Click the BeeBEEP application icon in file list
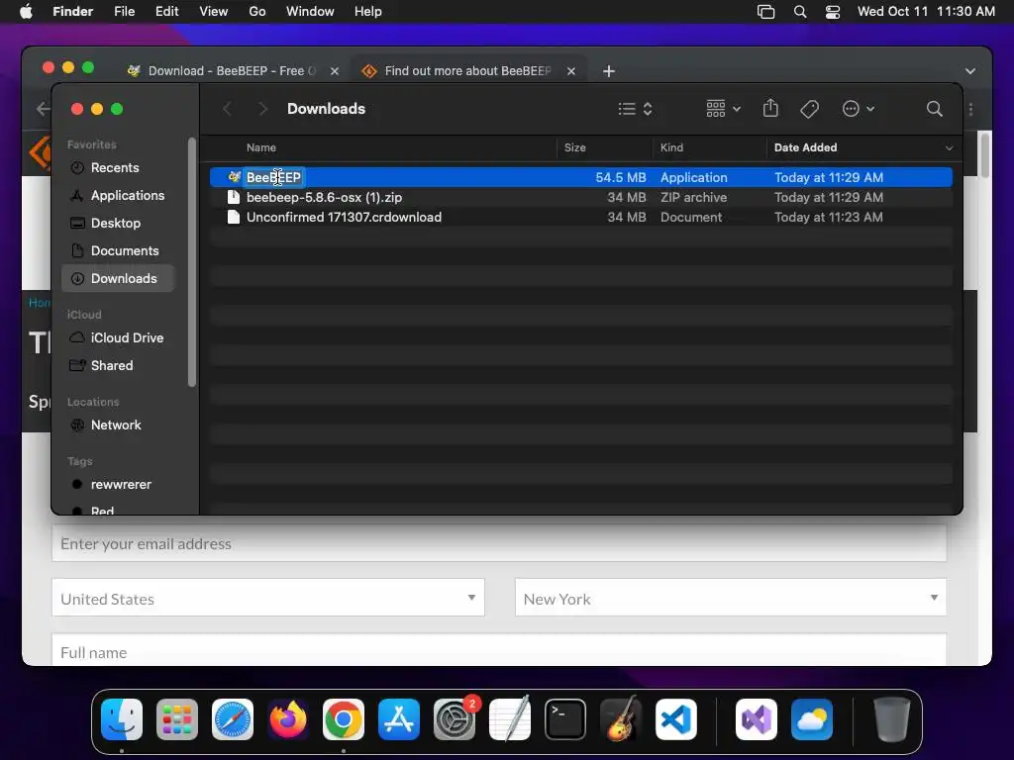Viewport: 1014px width, 760px height. point(234,177)
